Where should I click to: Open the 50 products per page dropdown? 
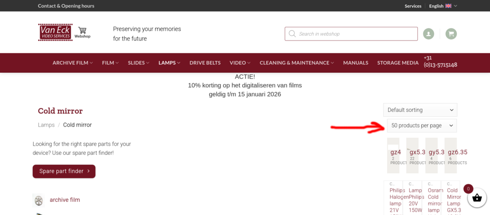click(x=421, y=126)
